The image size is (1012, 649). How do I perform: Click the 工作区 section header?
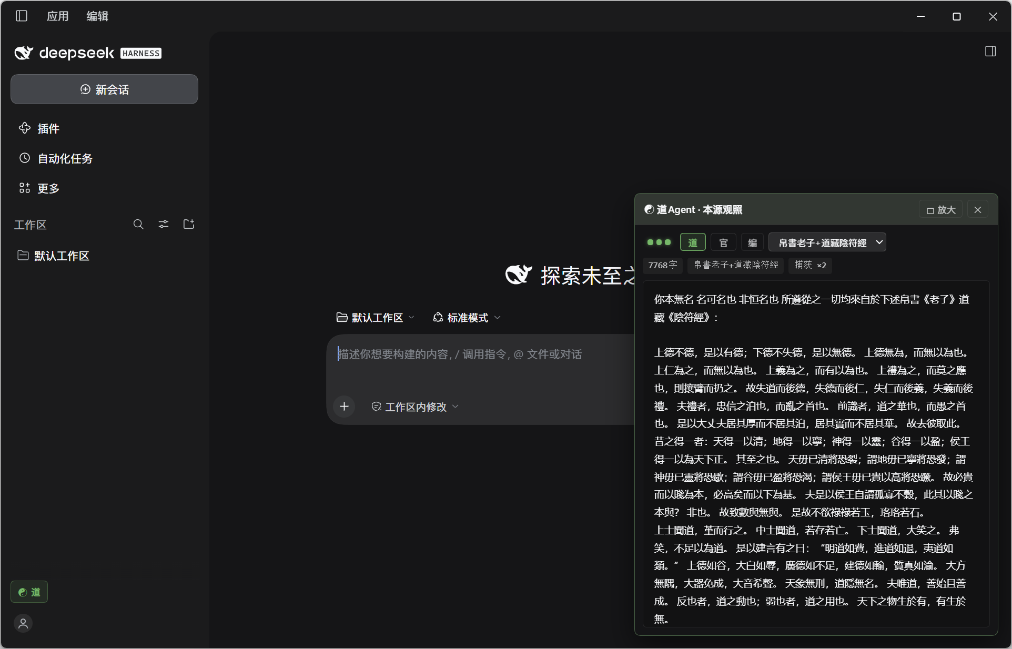pos(31,225)
